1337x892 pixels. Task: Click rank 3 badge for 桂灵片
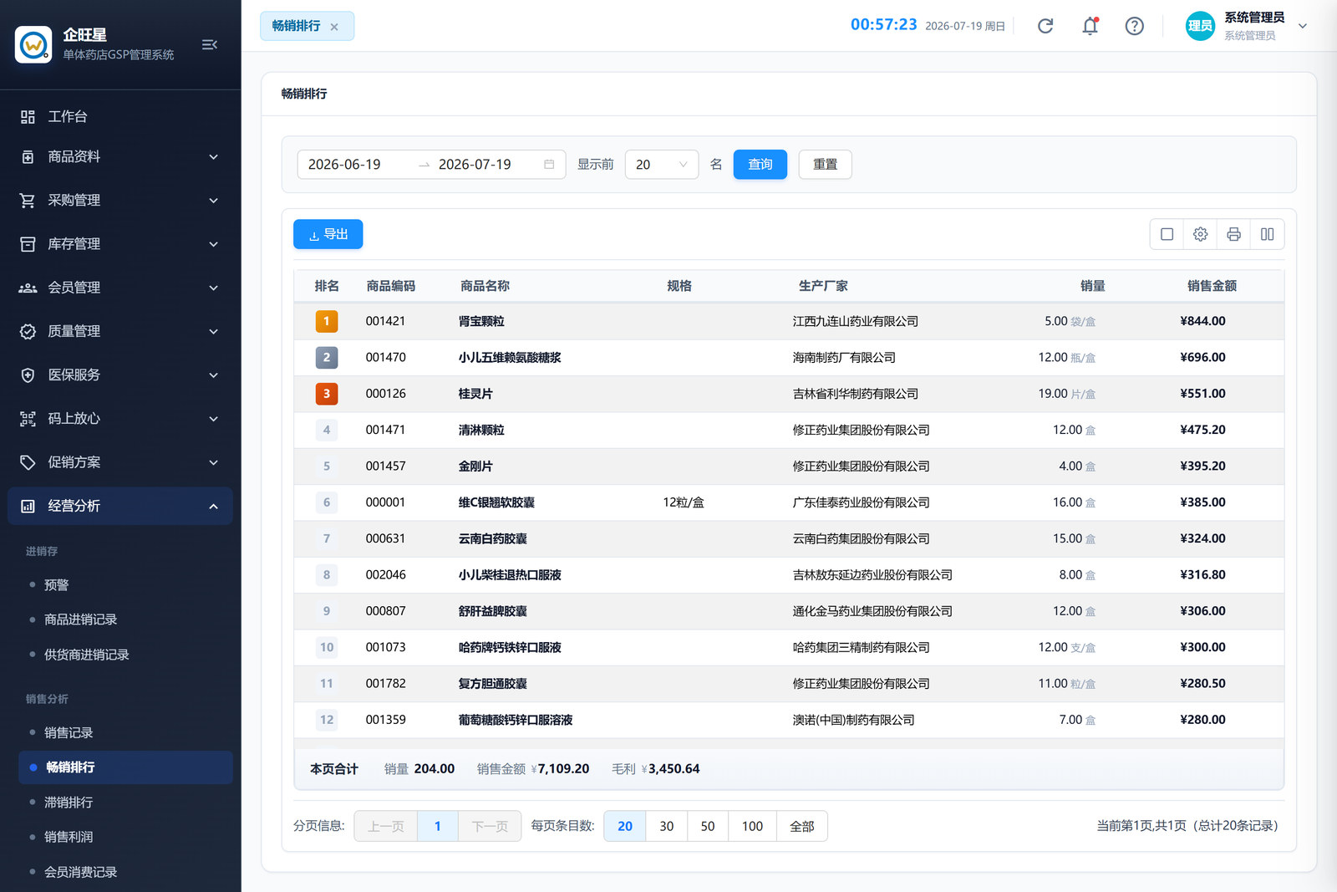(327, 393)
